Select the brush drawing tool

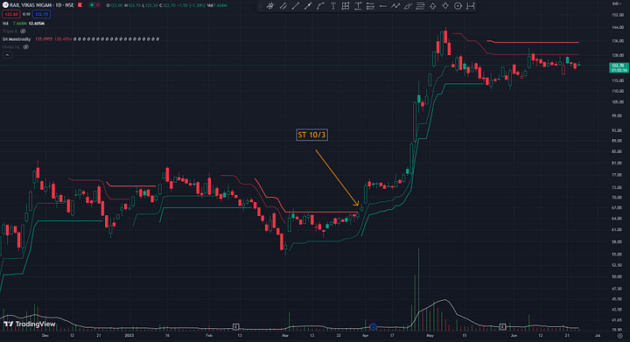tap(408, 6)
